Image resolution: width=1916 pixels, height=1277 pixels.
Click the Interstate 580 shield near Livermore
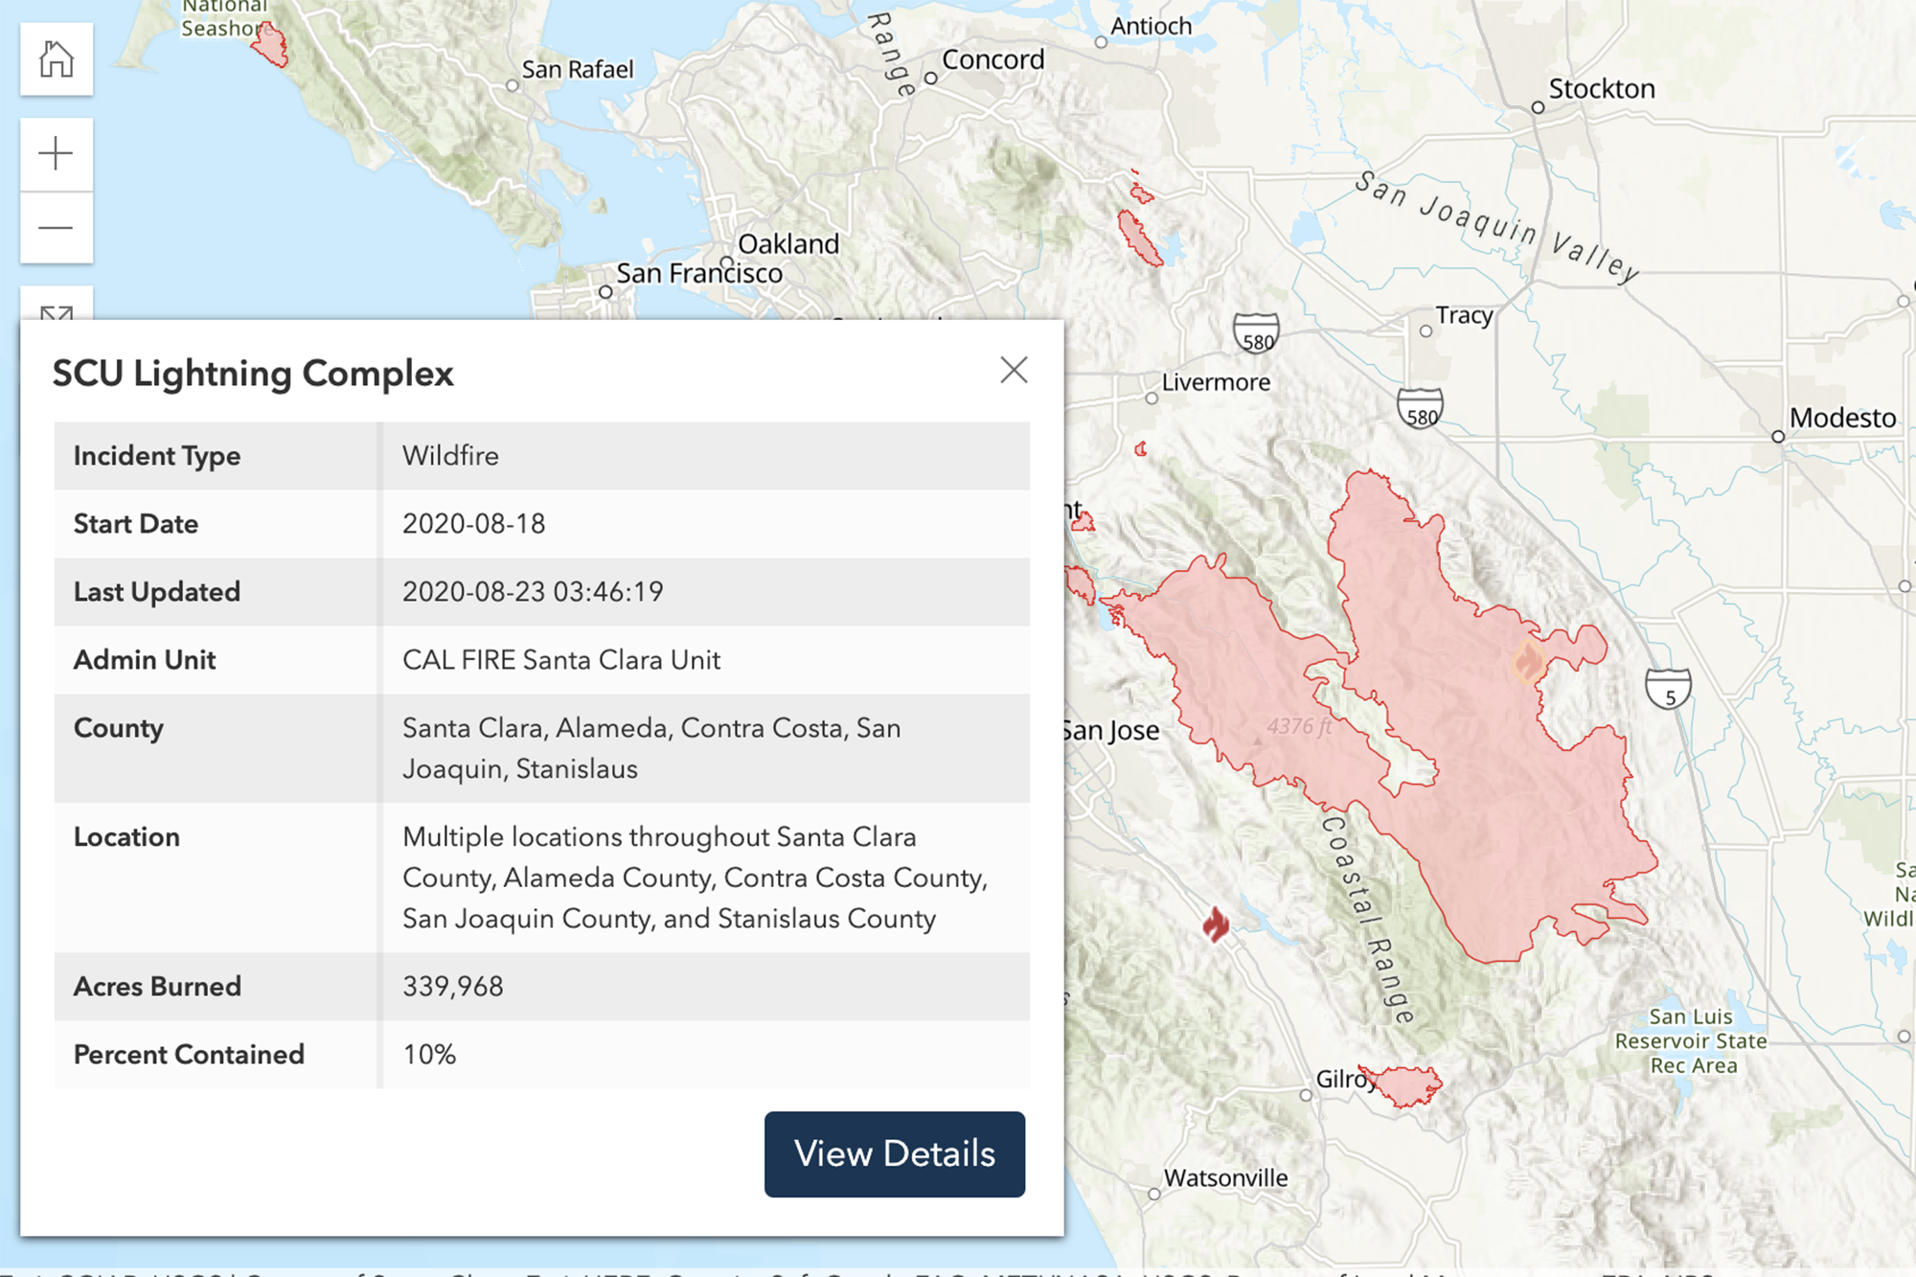[1256, 333]
